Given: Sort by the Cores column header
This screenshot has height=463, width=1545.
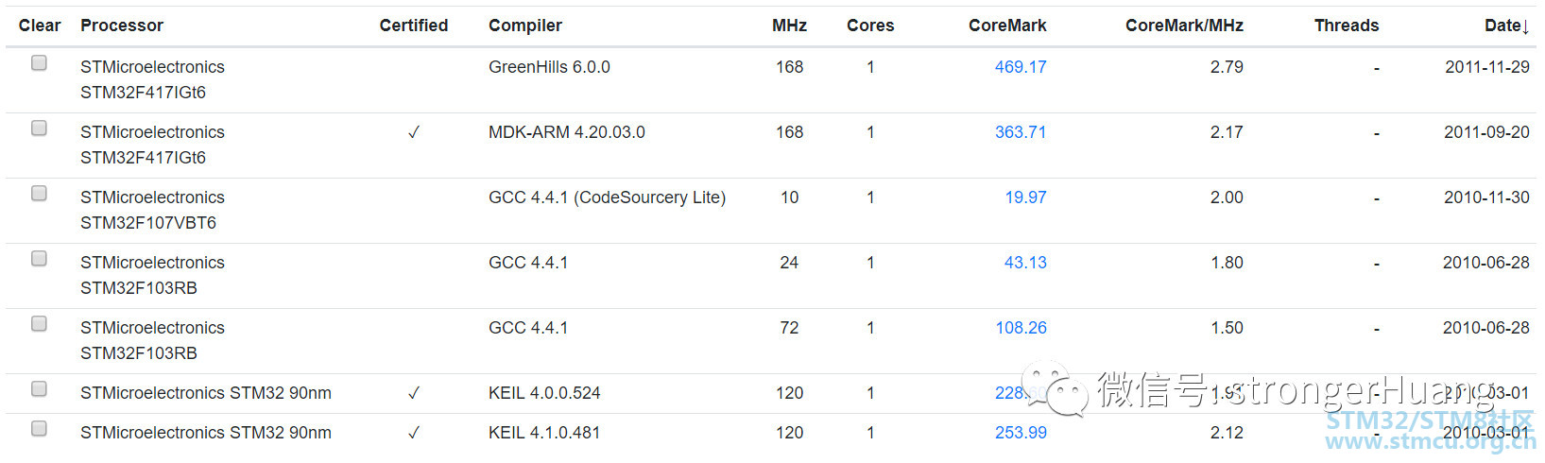Looking at the screenshot, I should click(x=870, y=26).
